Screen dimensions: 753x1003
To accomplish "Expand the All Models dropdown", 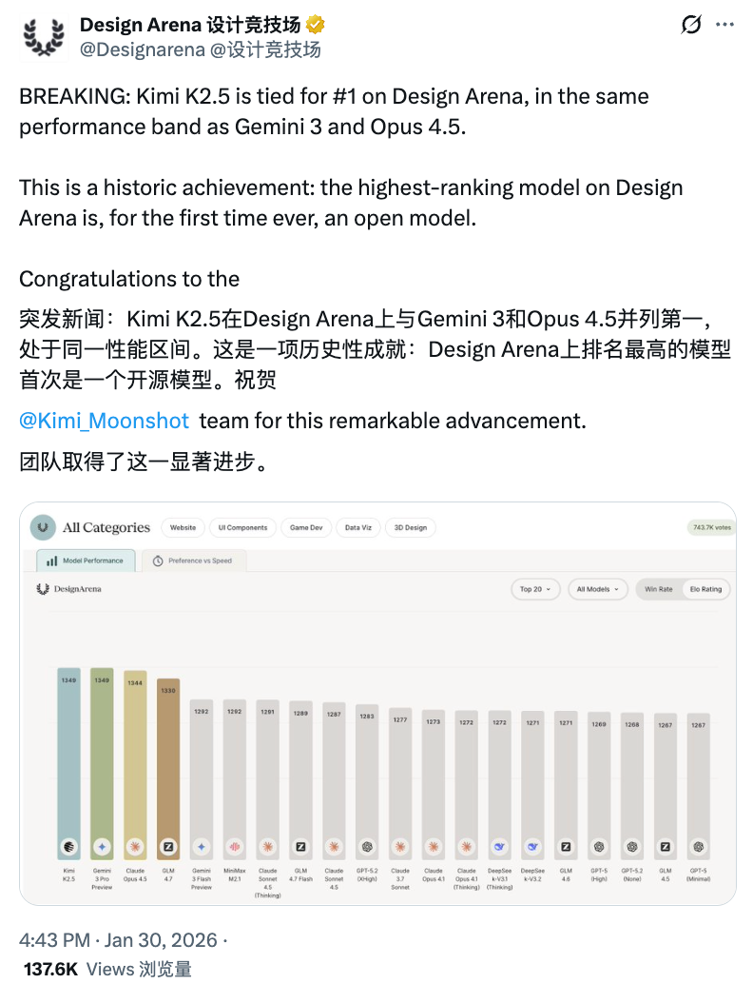I will (597, 589).
